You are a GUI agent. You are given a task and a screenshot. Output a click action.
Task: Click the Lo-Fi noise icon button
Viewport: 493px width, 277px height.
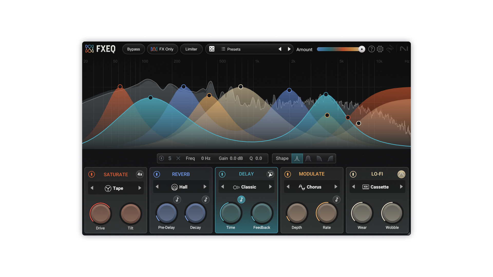coord(401,174)
